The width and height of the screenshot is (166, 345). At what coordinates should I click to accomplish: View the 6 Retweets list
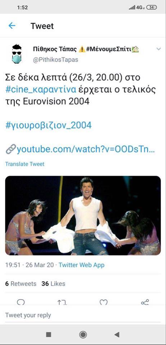21,284
